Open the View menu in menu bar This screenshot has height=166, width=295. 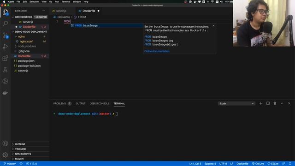pos(44,2)
